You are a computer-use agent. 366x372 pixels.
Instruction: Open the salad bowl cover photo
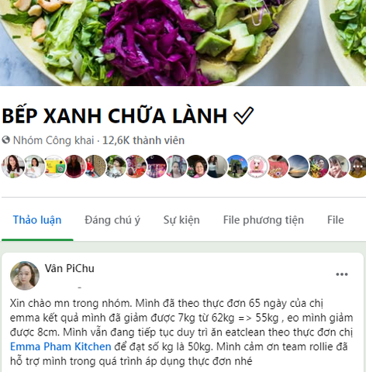(183, 43)
